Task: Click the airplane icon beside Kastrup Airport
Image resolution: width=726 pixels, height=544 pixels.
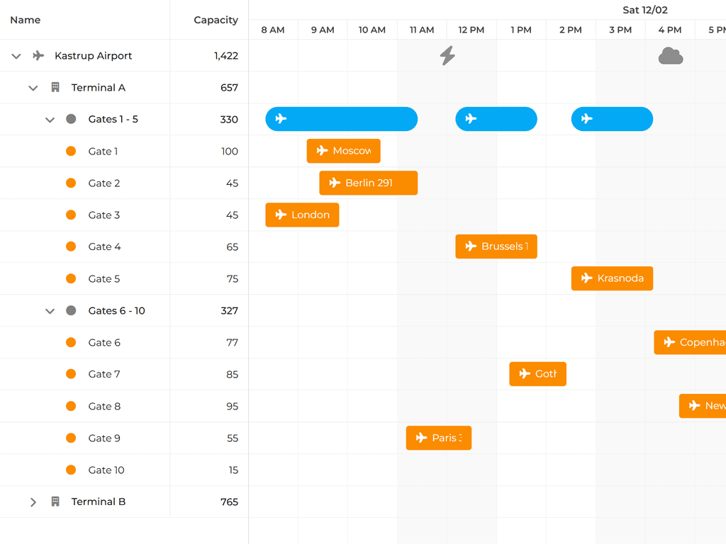Action: (x=39, y=56)
